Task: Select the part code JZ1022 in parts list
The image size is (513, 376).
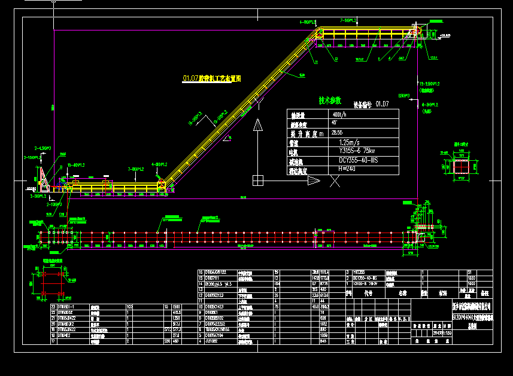Action: click(211, 342)
